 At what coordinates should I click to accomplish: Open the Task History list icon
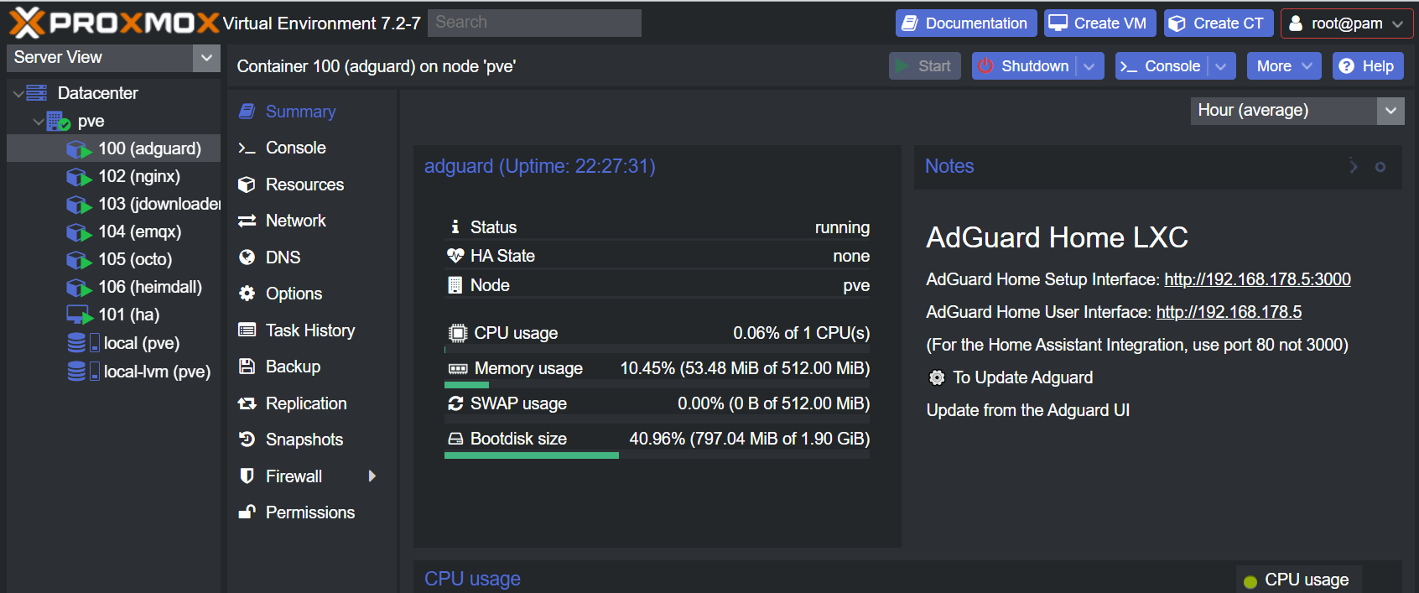click(x=247, y=330)
